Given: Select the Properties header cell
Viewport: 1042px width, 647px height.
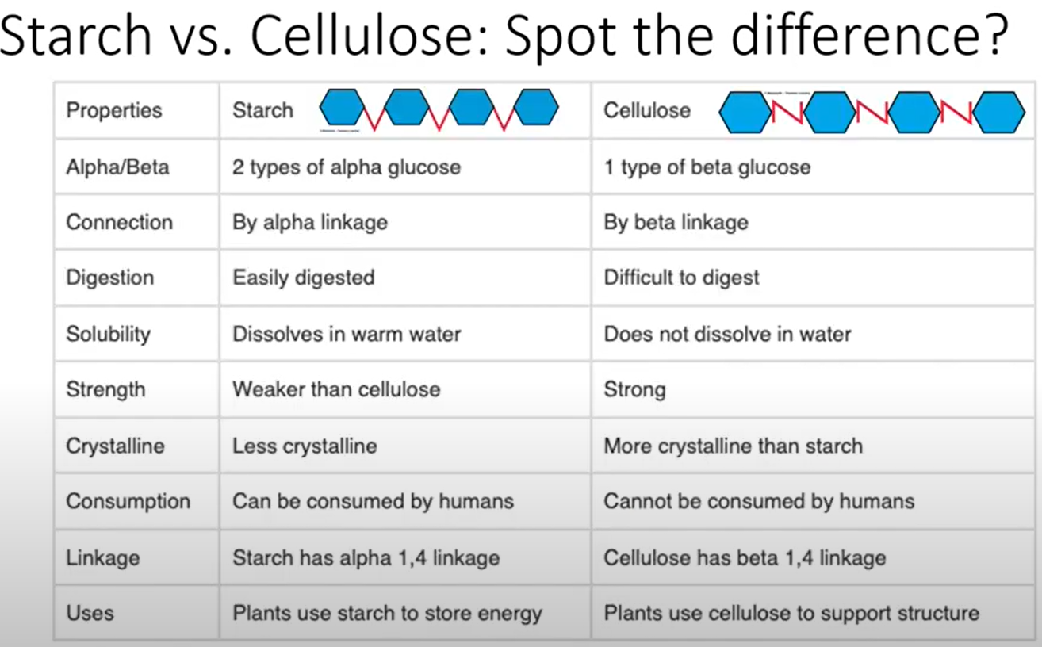Looking at the screenshot, I should (137, 110).
